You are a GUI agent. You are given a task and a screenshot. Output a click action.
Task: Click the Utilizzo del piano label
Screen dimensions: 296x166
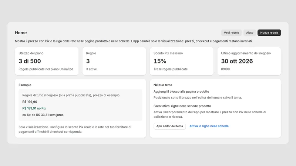point(31,53)
